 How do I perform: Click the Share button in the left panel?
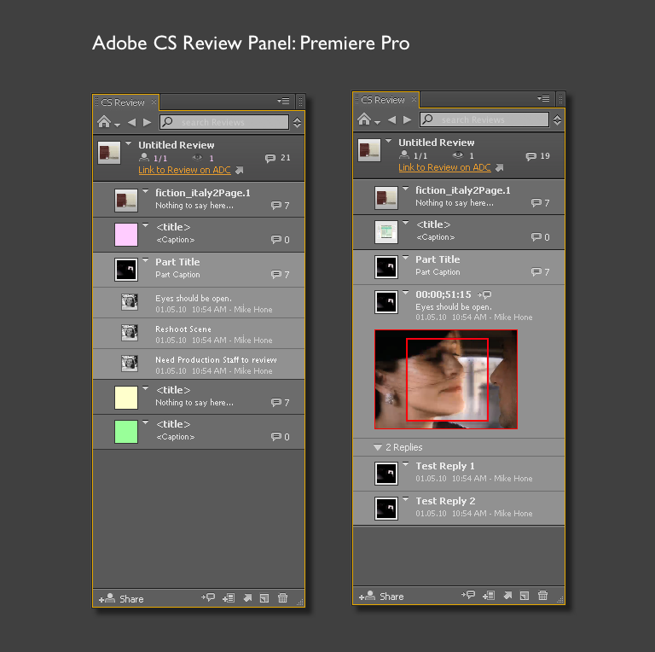(x=121, y=599)
